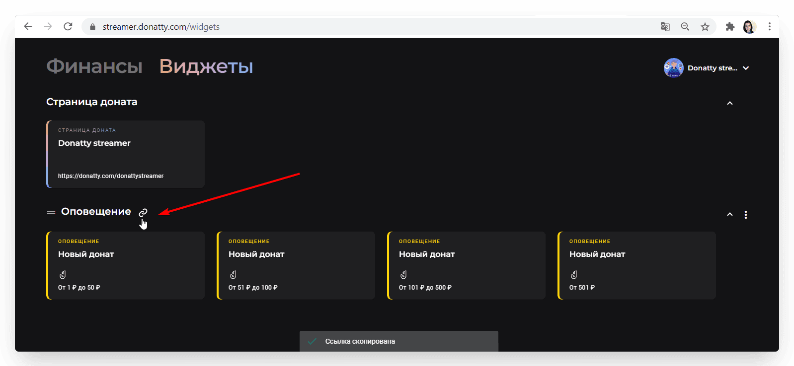Open the alert card От 501 ₽
Viewport: 794px width, 366px height.
tap(637, 266)
